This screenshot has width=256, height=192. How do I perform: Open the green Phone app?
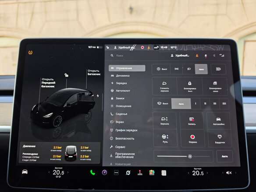(x=92, y=172)
